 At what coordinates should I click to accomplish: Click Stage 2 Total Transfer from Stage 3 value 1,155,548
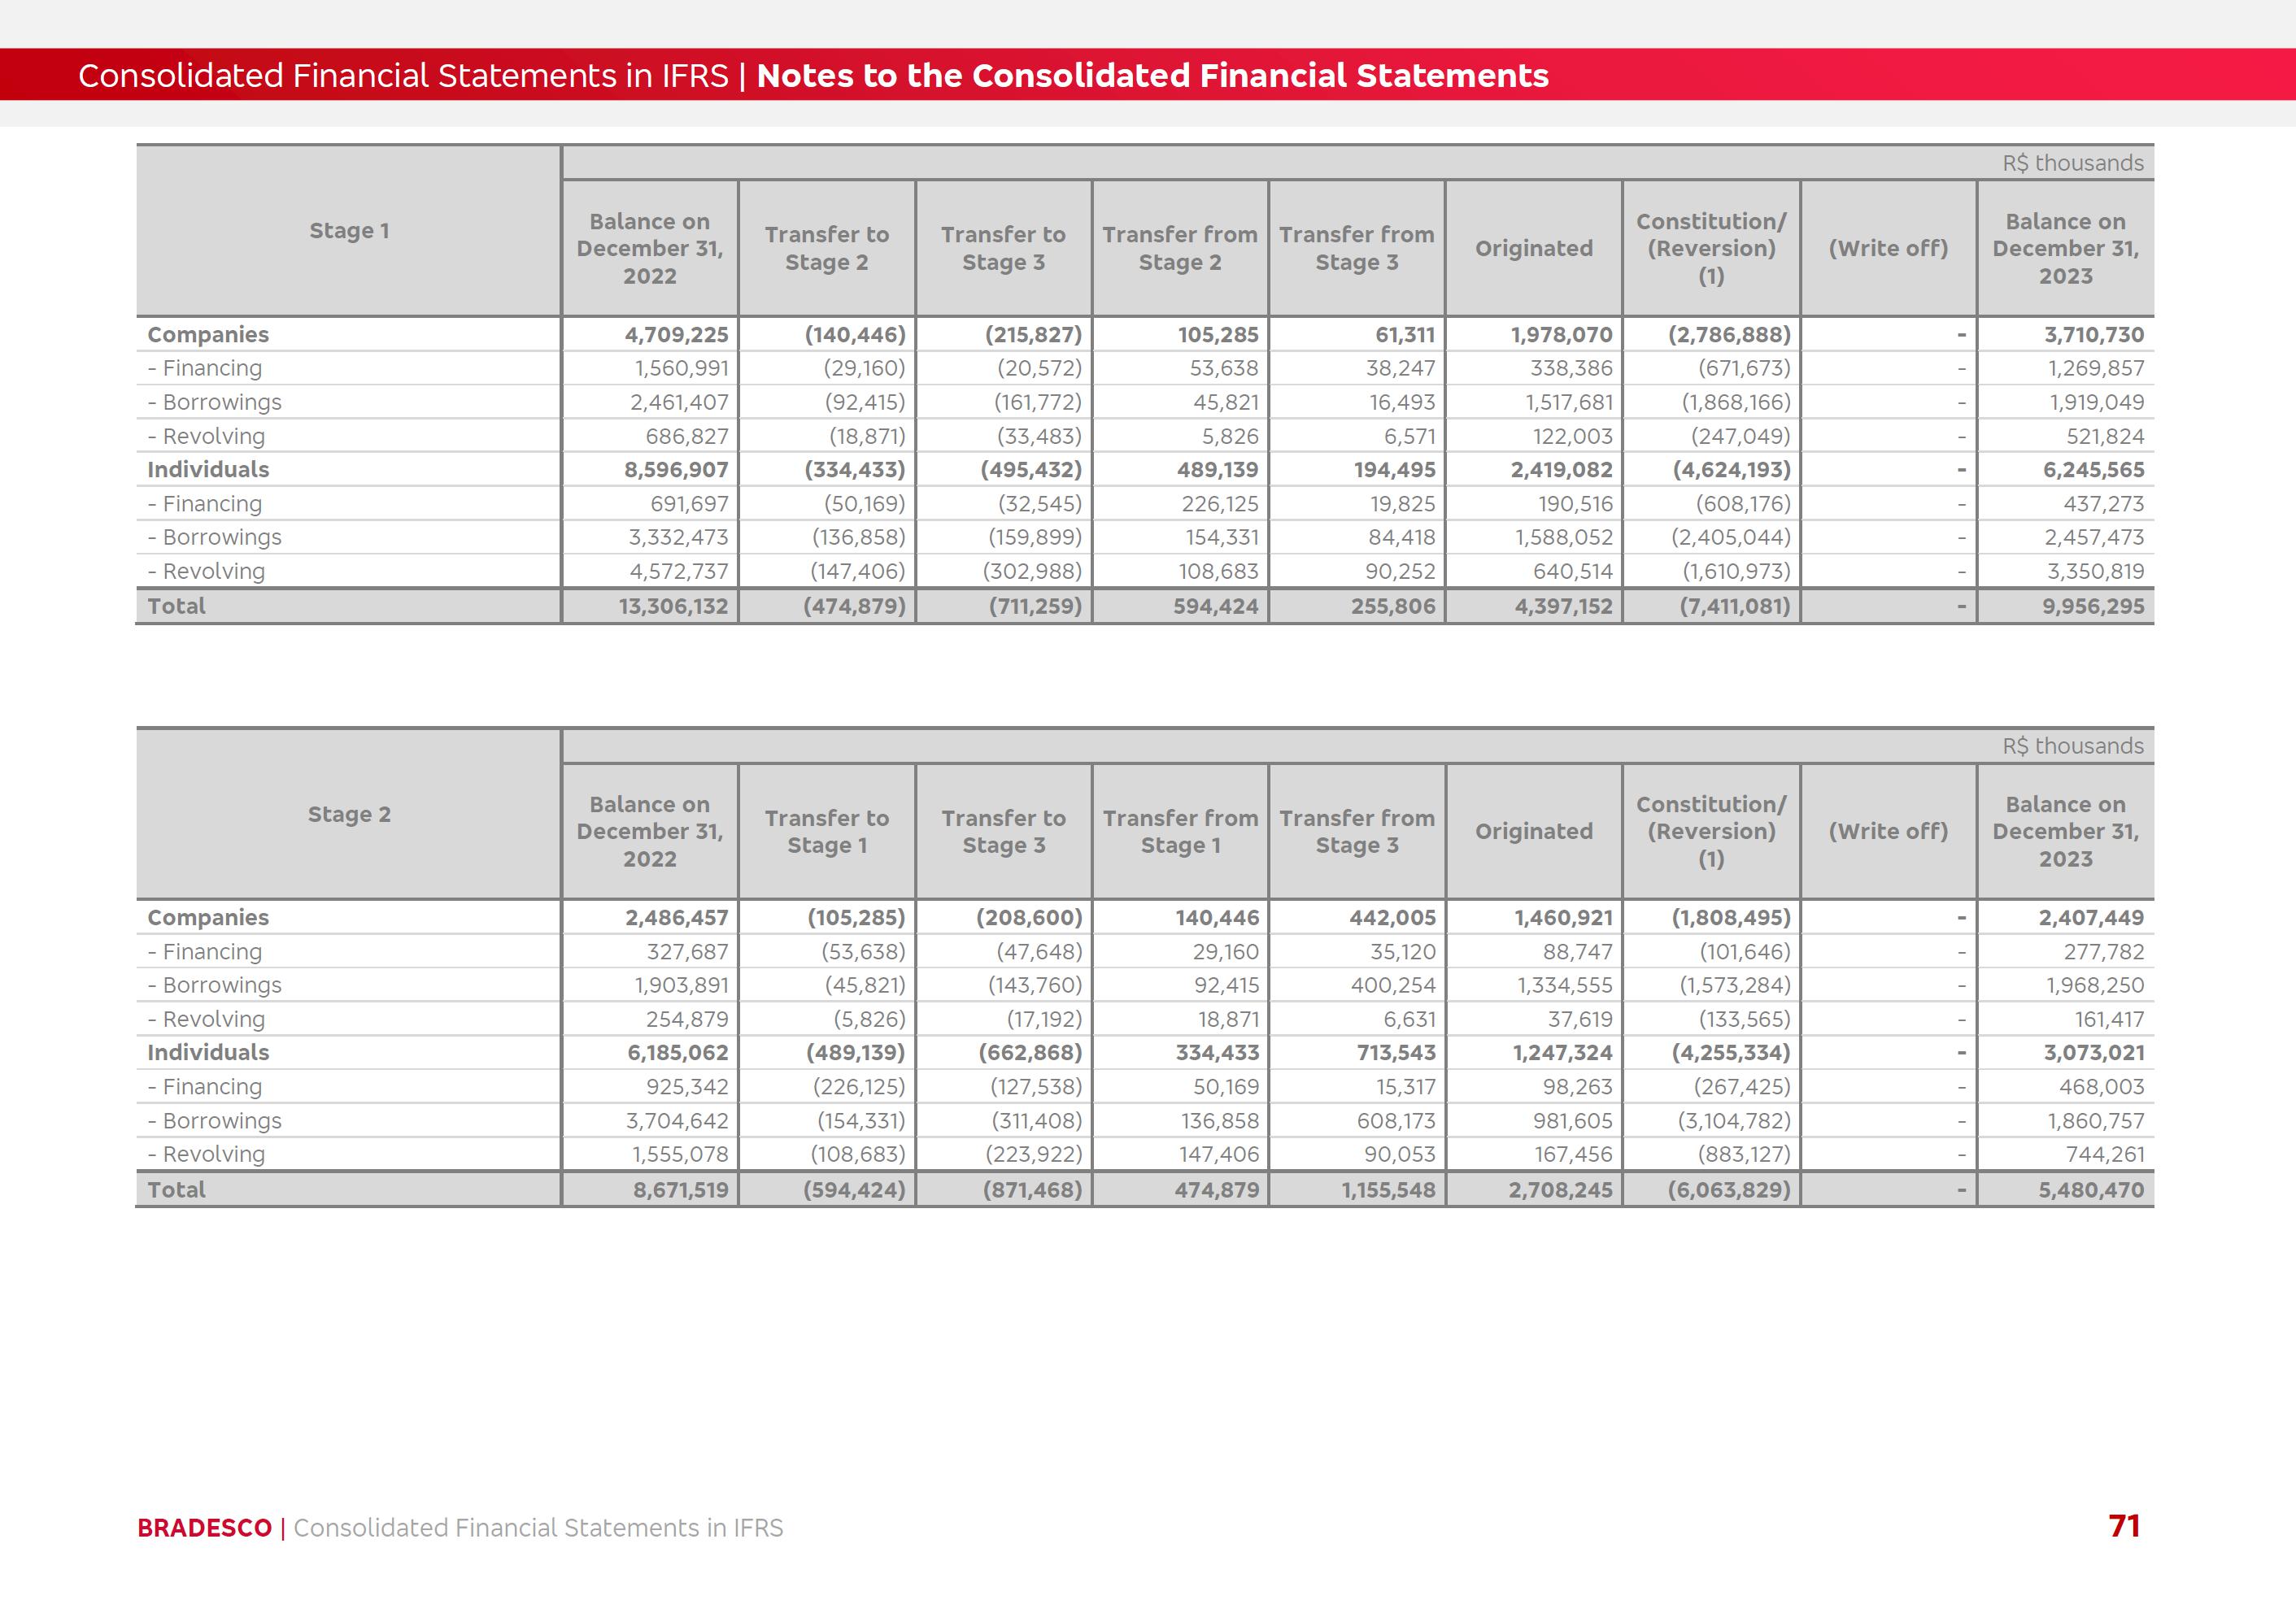(1388, 1189)
